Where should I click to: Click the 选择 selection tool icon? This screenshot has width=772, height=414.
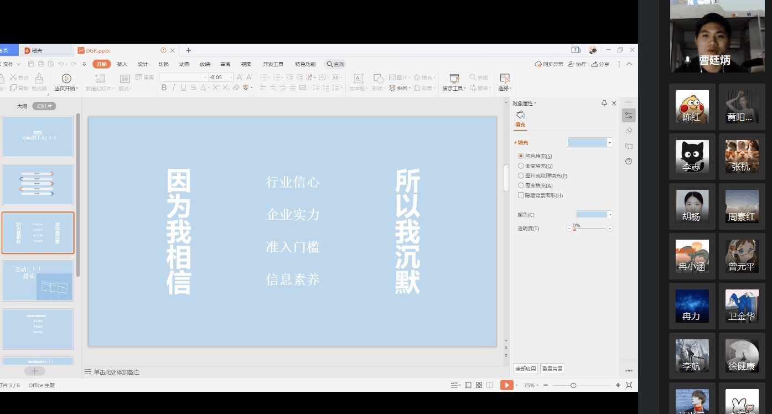(x=504, y=79)
